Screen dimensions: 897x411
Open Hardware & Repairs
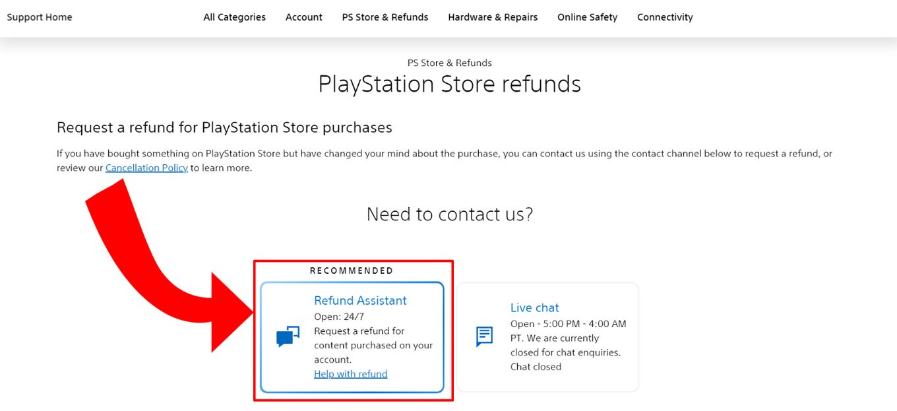tap(493, 17)
